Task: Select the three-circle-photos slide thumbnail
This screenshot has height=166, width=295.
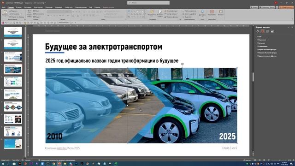Action: click(x=13, y=107)
